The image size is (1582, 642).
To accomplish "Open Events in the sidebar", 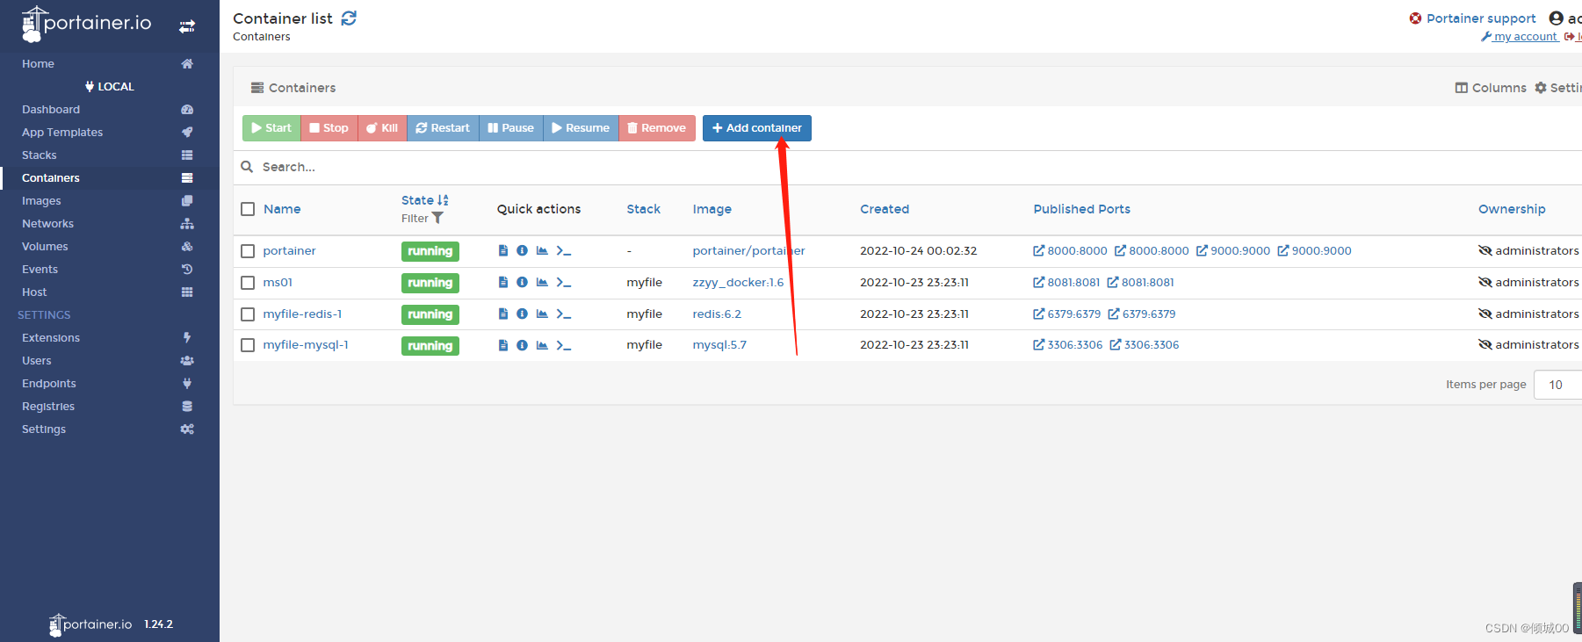I will tap(109, 270).
